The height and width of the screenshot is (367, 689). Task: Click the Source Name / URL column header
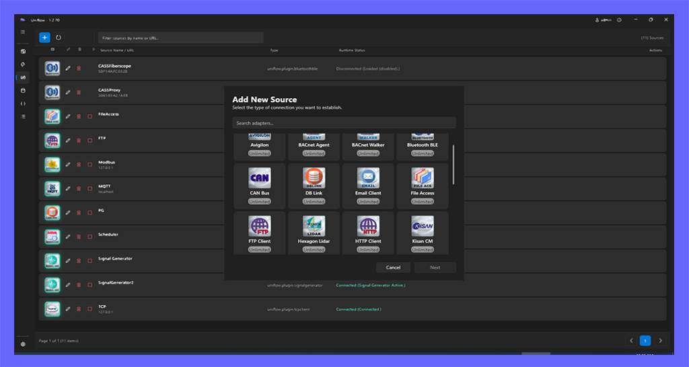(117, 50)
